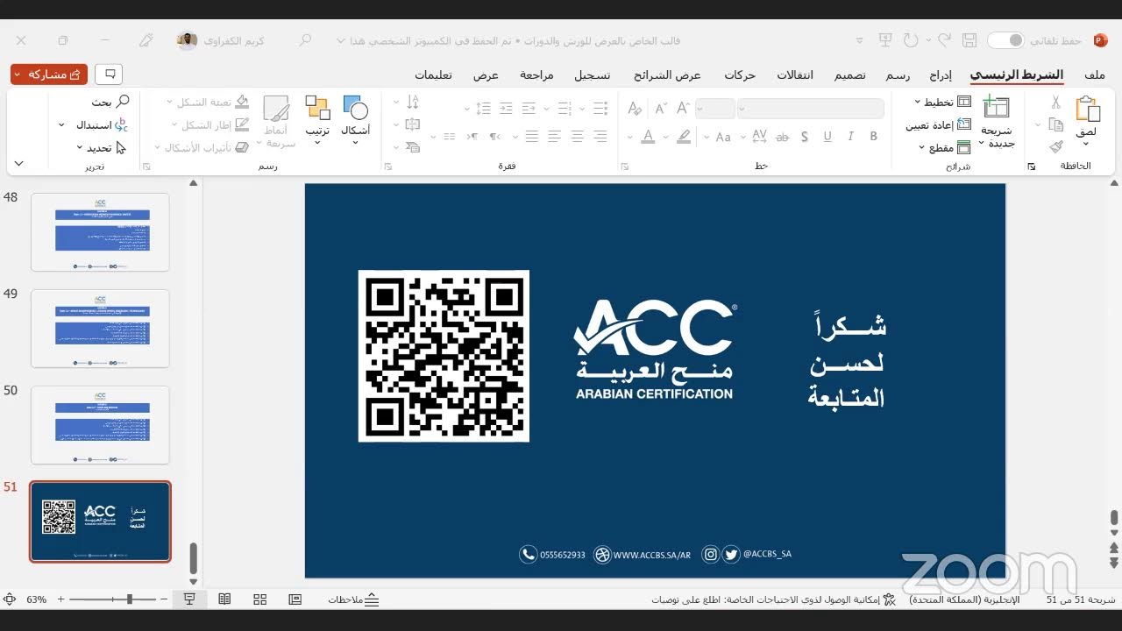Collapse the ribbon with the chevron
Image resolution: width=1122 pixels, height=631 pixels.
(18, 164)
